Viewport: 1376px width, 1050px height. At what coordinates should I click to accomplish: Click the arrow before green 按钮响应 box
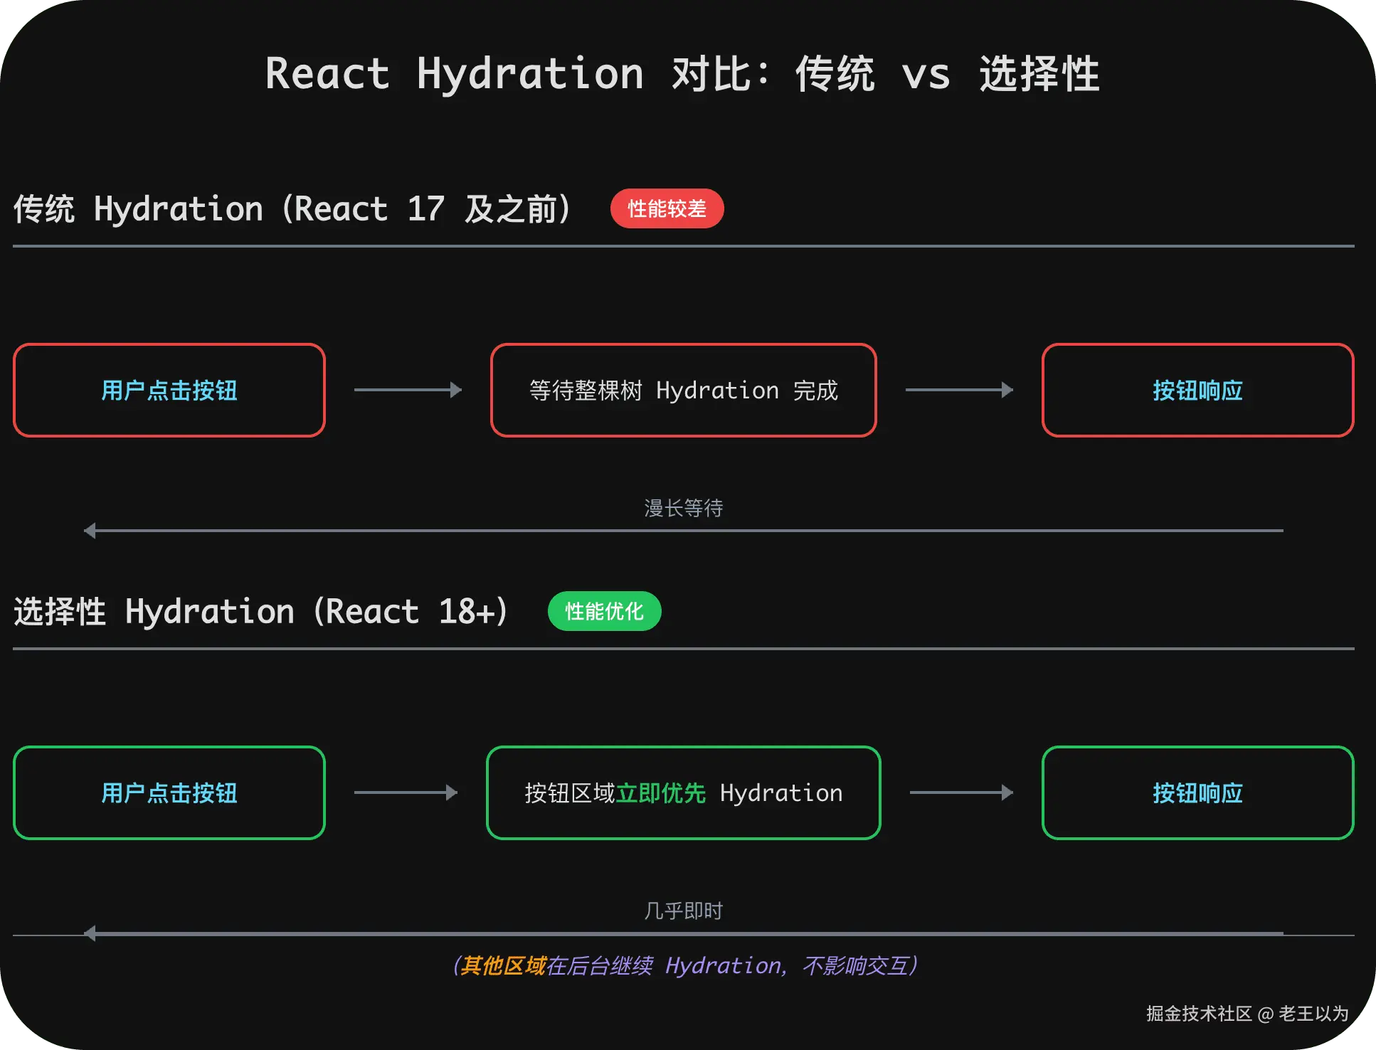[x=961, y=792]
